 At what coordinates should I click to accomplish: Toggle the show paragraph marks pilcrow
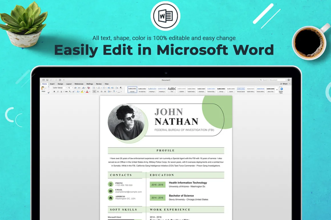[x=121, y=88]
